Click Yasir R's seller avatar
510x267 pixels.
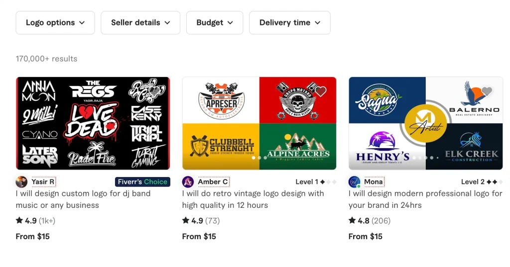tap(21, 182)
